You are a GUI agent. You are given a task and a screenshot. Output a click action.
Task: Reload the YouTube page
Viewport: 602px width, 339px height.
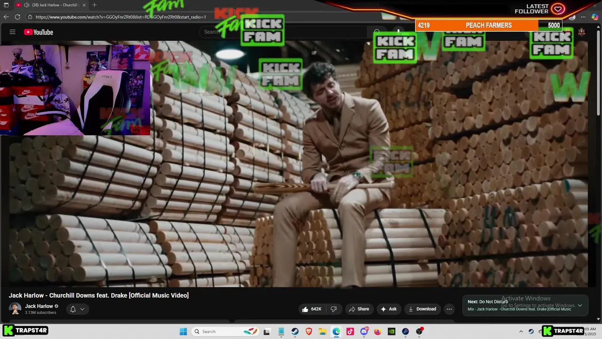point(17,17)
